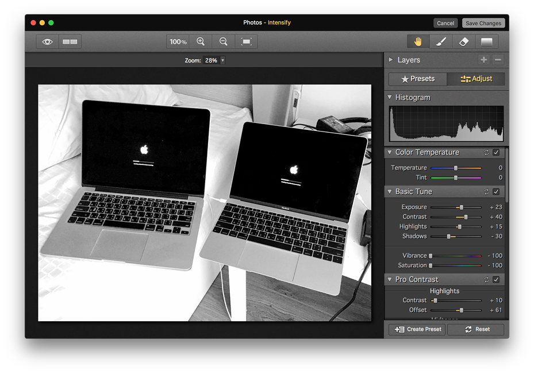Click the Shadows value - 30
Image resolution: width=534 pixels, height=374 pixels.
coord(497,236)
